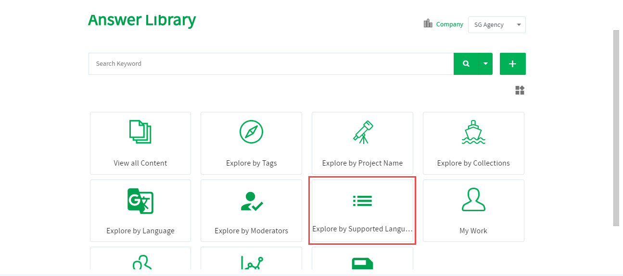Viewport: 623px width, 276px height.
Task: Click the vertical page scrollbar thumb
Action: click(616, 128)
